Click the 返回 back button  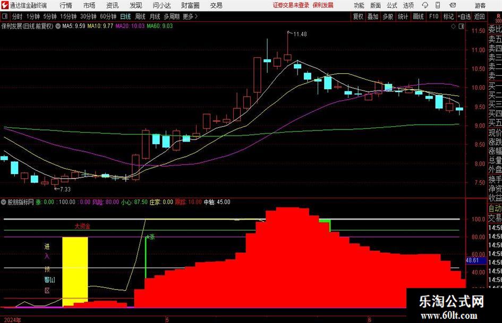(479, 16)
